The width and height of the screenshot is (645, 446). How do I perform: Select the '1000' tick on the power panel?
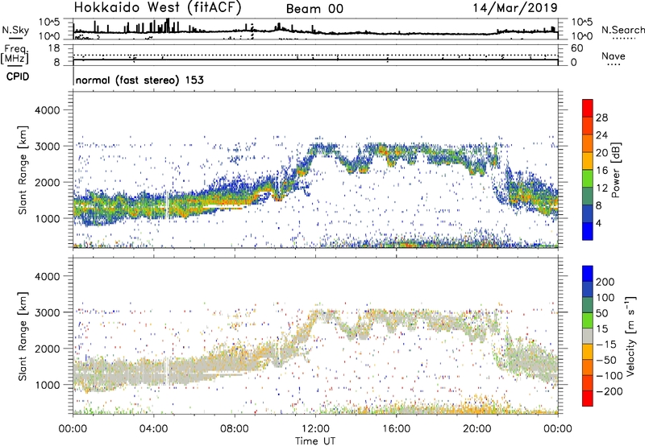(47, 218)
